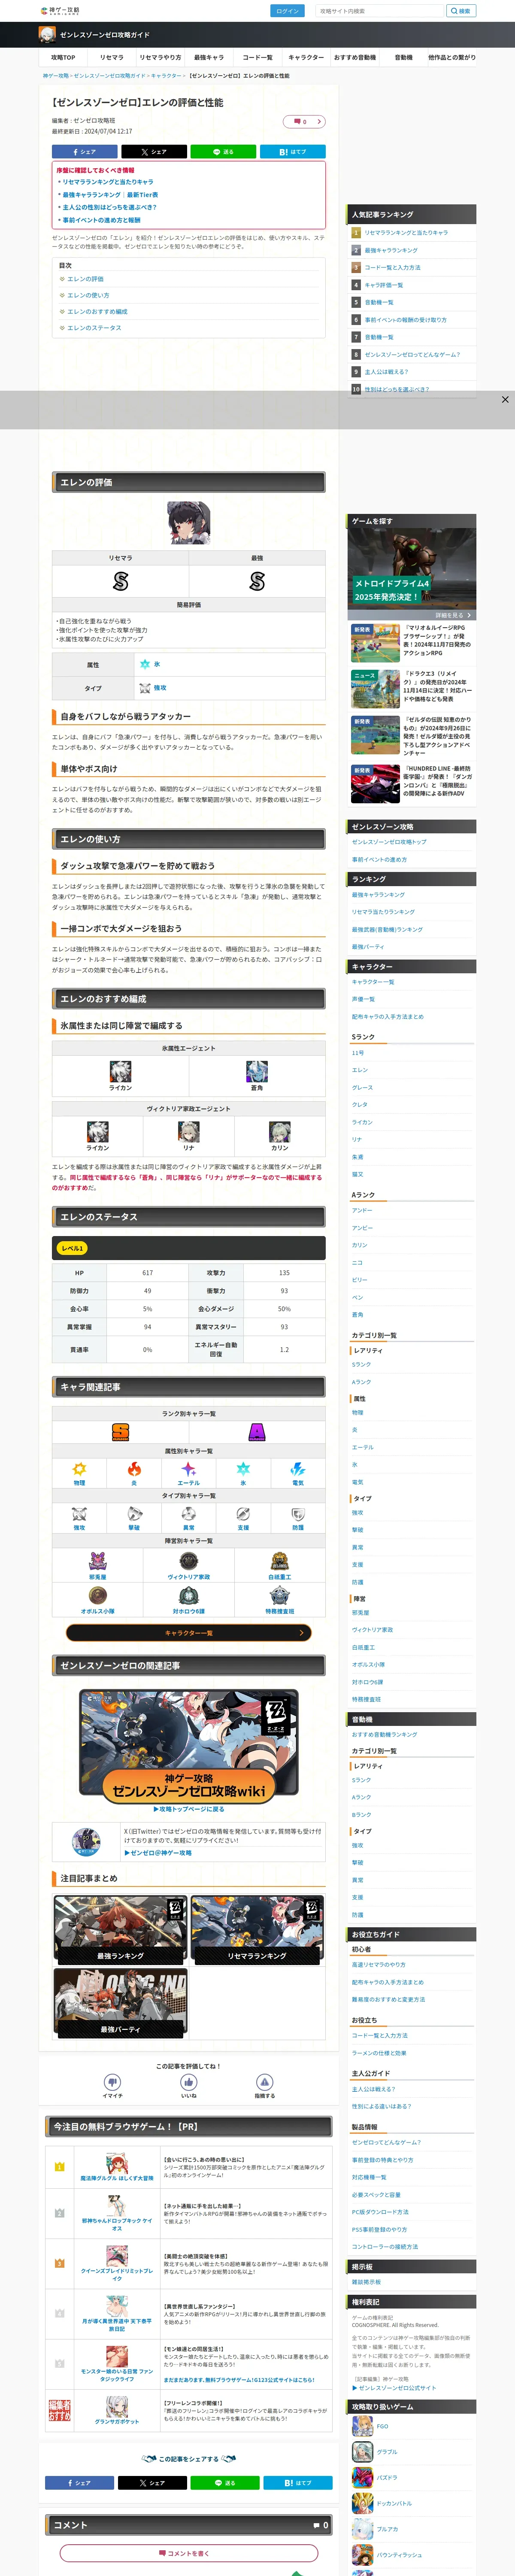Open sidebar link ライカン under Sランク
This screenshot has width=515, height=2576.
tap(362, 1122)
